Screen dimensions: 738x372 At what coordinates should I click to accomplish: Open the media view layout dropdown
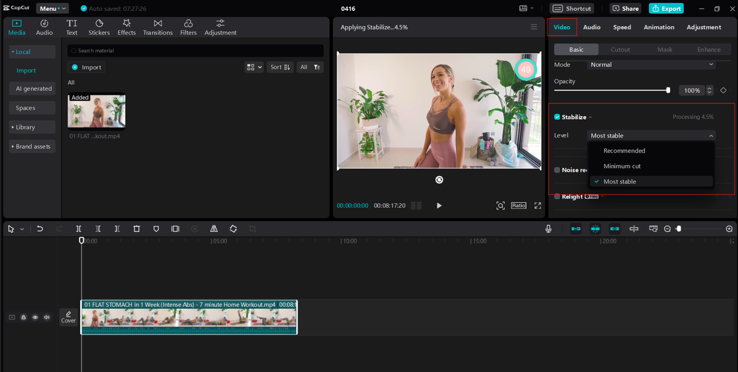(254, 67)
